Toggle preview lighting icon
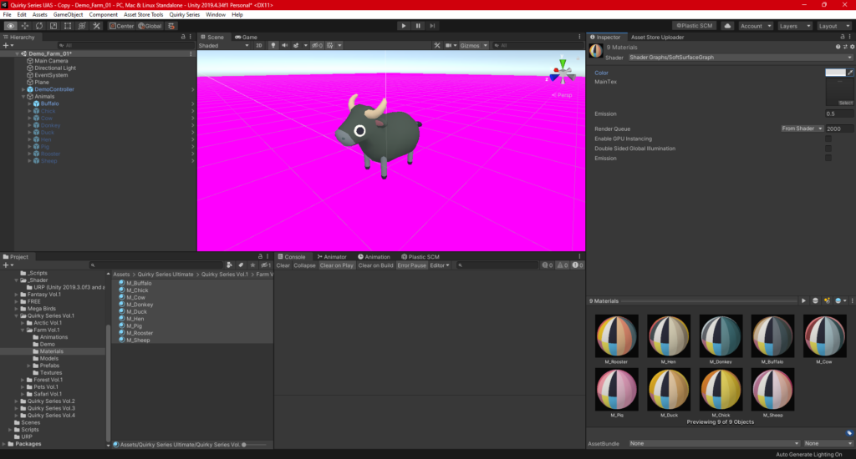 [827, 300]
